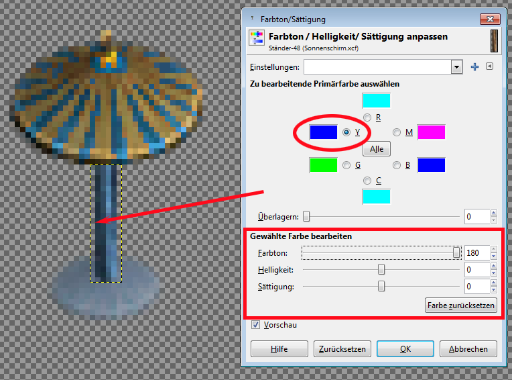Click the Helligkeit value field
This screenshot has height=380, width=512.
coord(477,270)
